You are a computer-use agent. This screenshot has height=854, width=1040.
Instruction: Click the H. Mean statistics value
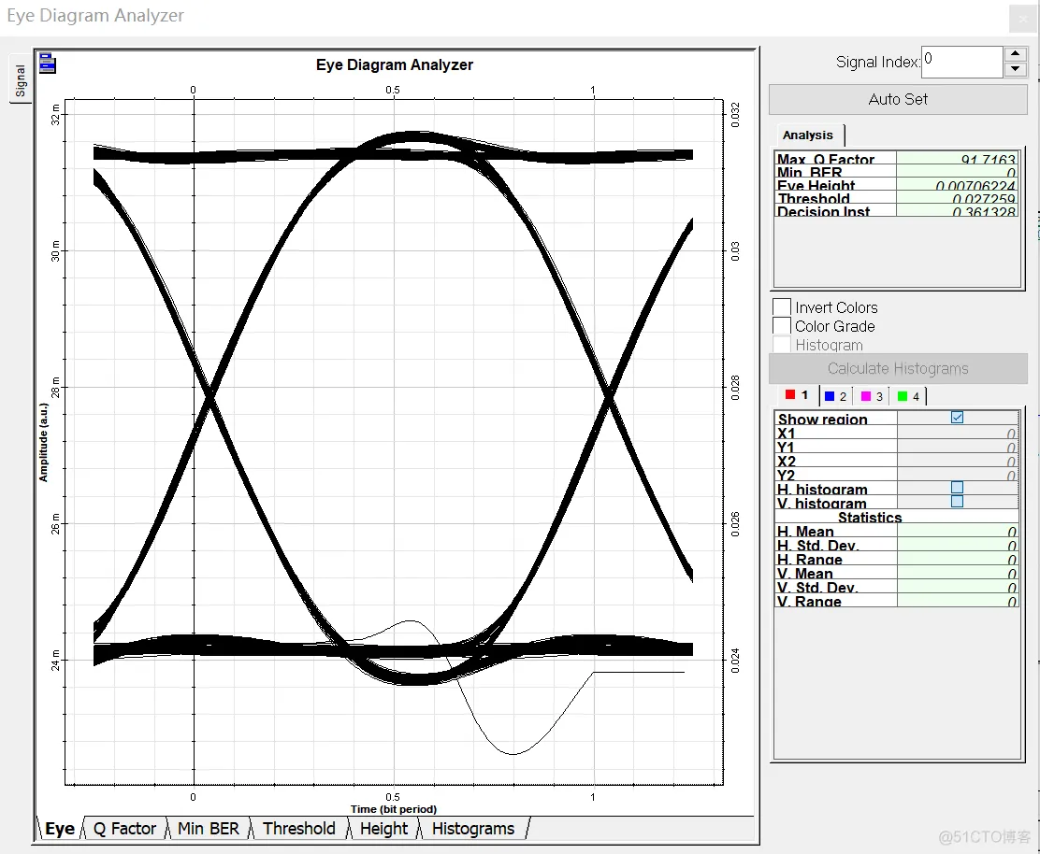(x=957, y=530)
